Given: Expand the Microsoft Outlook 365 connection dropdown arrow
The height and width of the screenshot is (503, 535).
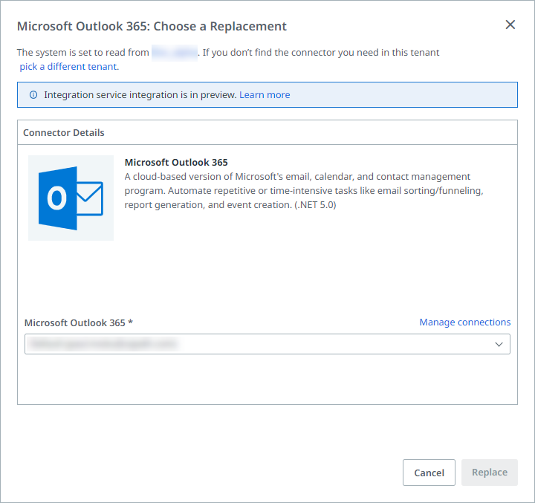Looking at the screenshot, I should (499, 344).
